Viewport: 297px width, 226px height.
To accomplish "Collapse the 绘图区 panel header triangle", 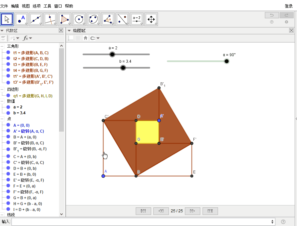I will pyautogui.click(x=69, y=31).
